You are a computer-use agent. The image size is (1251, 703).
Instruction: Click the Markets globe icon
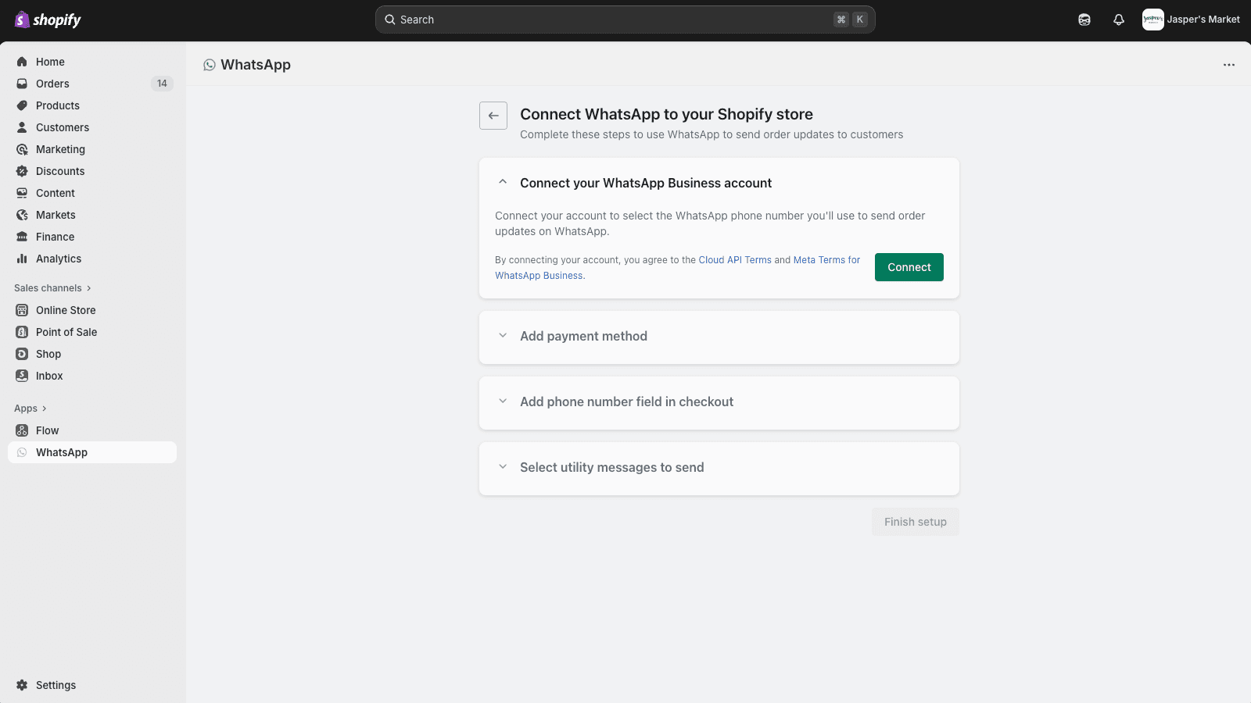pos(22,215)
